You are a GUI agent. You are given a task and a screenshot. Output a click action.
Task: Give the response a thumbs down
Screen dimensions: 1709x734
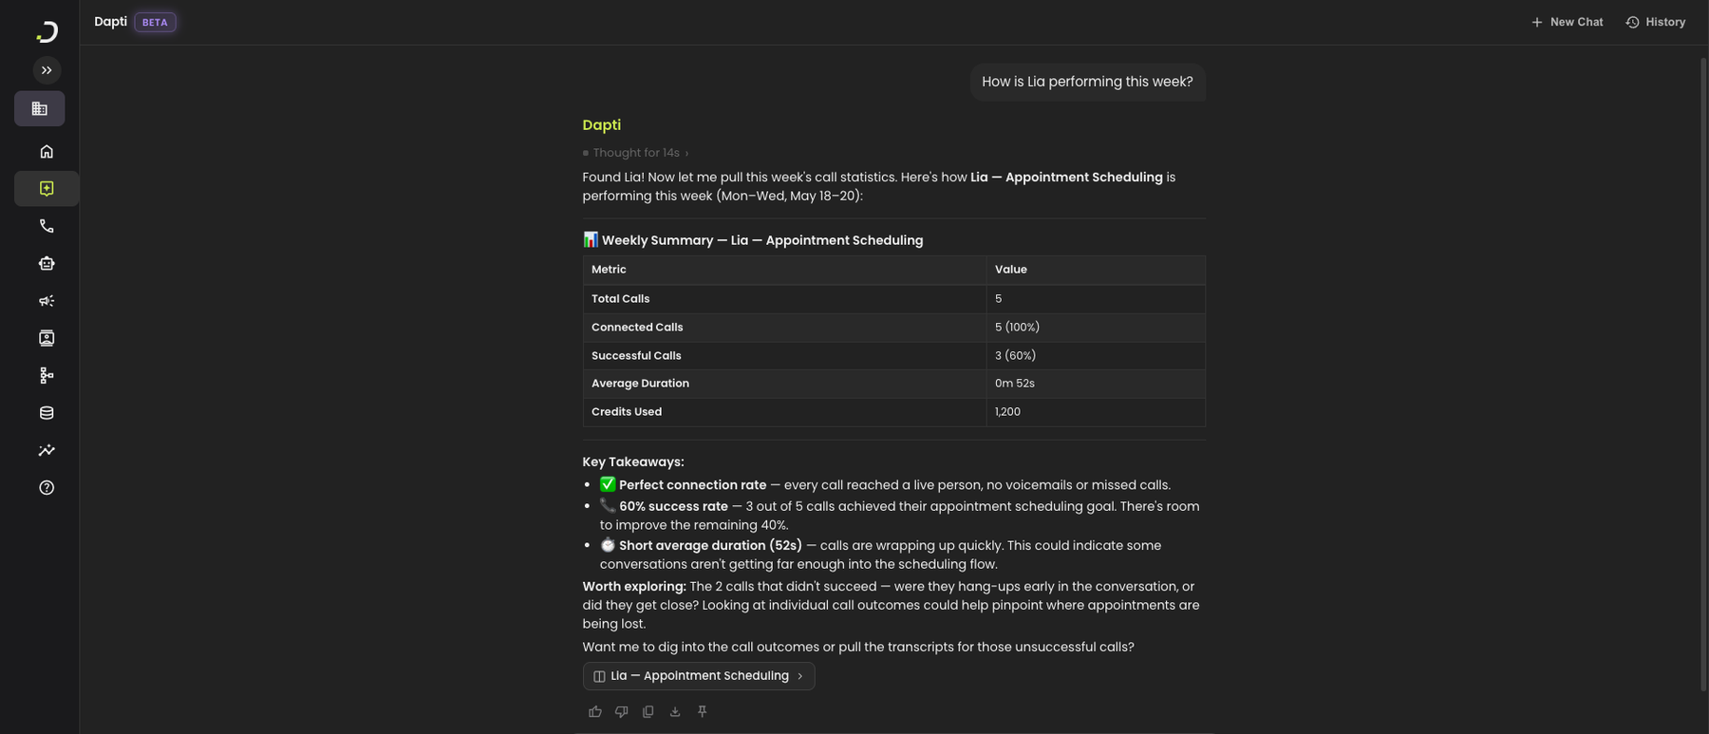tap(622, 712)
